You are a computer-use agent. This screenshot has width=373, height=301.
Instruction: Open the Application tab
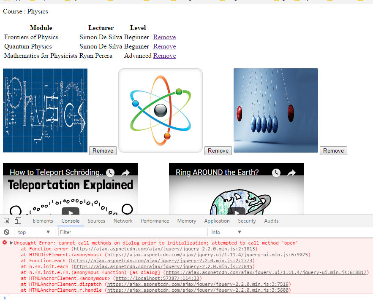tap(217, 221)
